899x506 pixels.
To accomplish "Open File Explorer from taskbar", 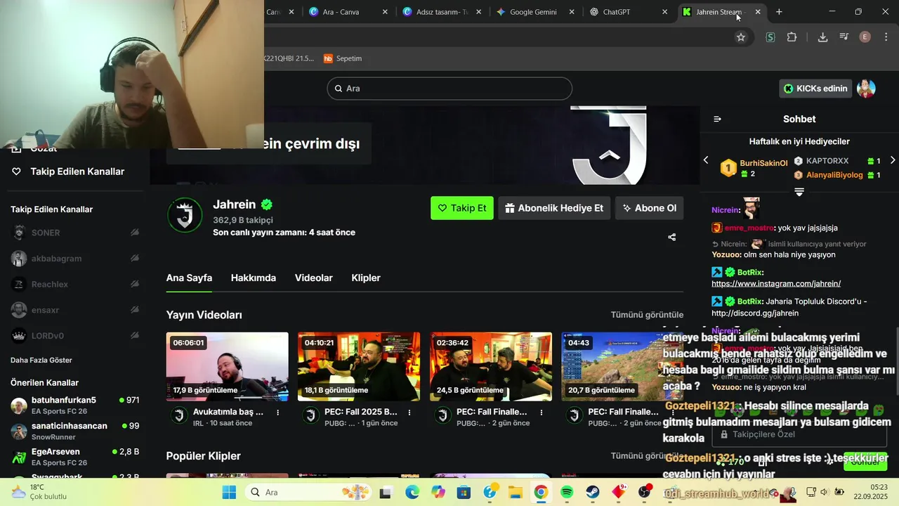I will (x=515, y=492).
